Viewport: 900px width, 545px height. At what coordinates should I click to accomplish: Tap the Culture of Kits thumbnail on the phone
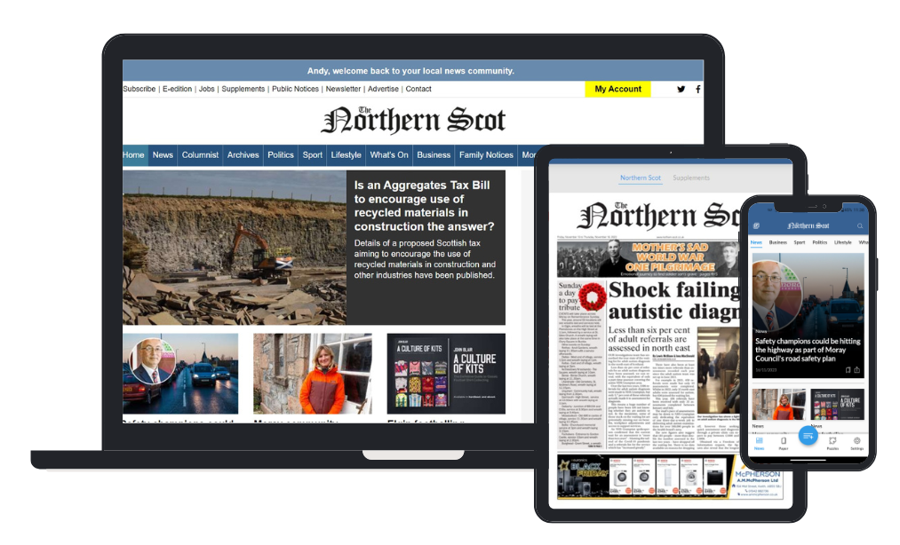837,405
